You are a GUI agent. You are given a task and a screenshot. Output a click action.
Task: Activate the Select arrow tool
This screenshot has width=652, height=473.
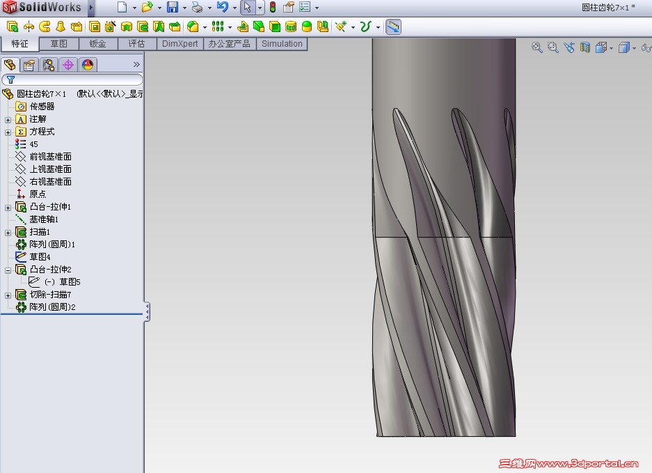click(x=248, y=7)
